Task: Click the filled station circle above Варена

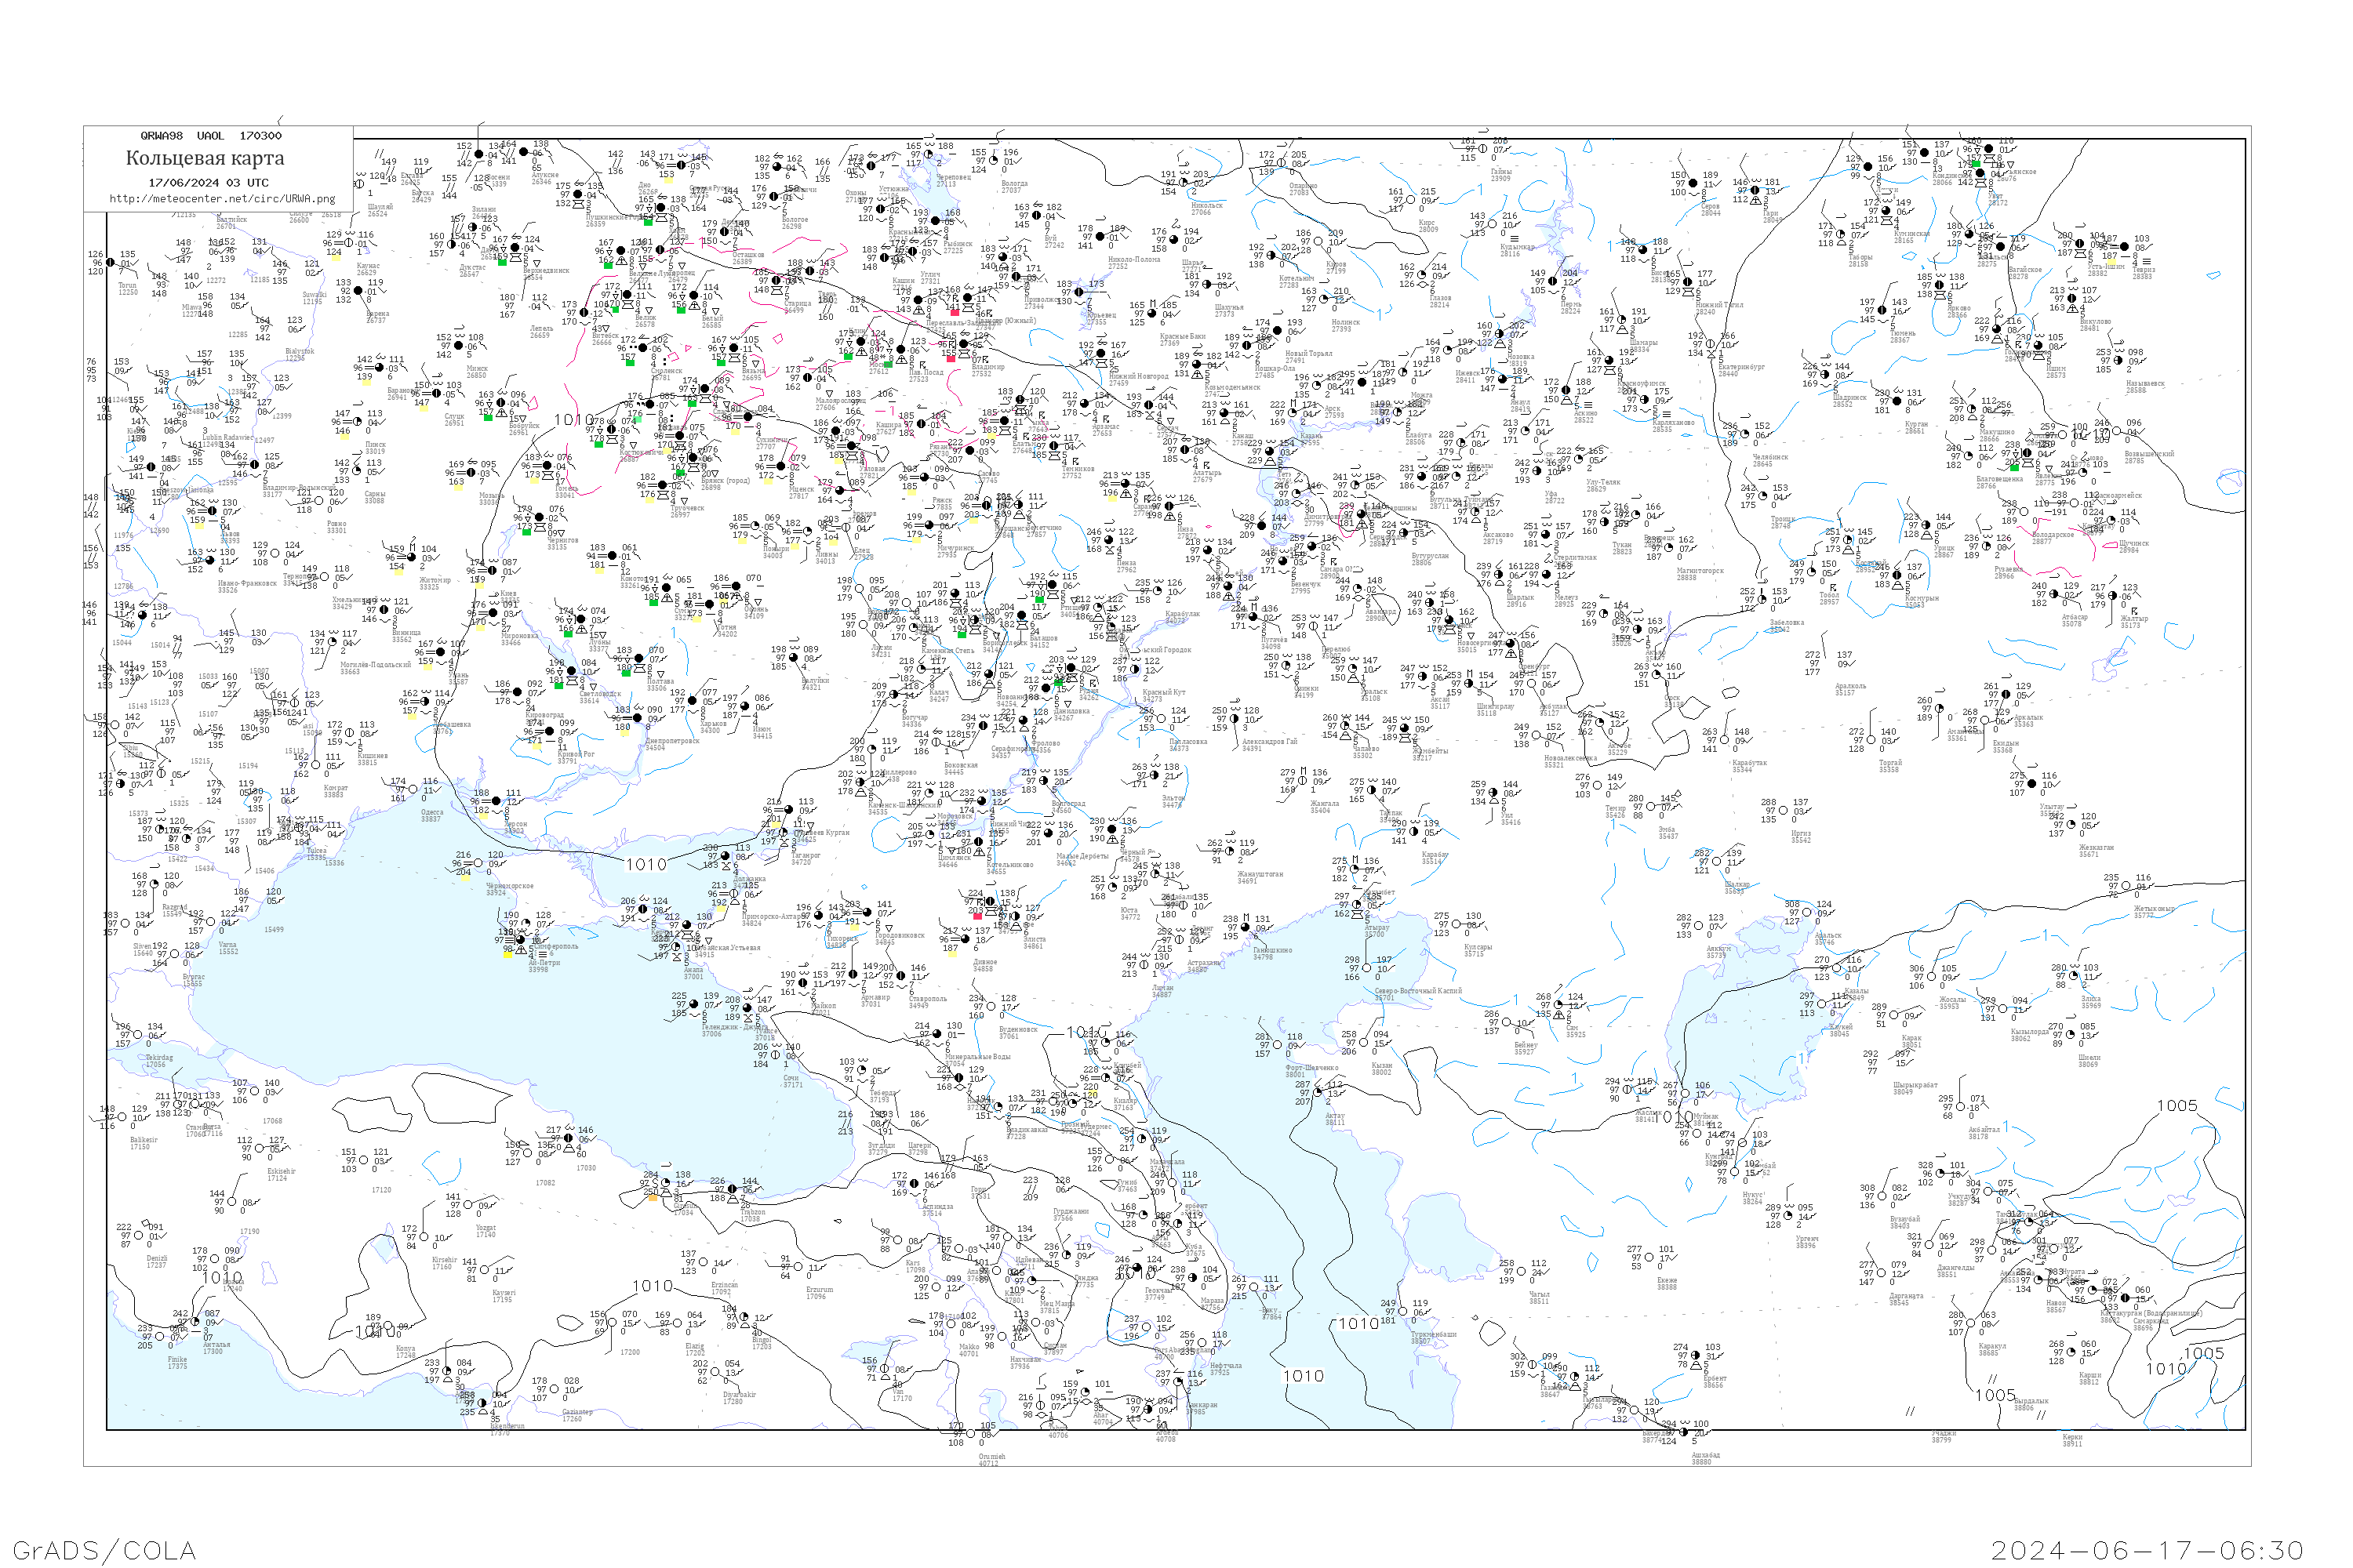Action: pos(360,292)
